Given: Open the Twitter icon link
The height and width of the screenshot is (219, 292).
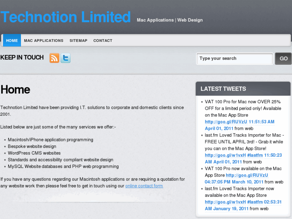Looking at the screenshot, I should coord(65,58).
